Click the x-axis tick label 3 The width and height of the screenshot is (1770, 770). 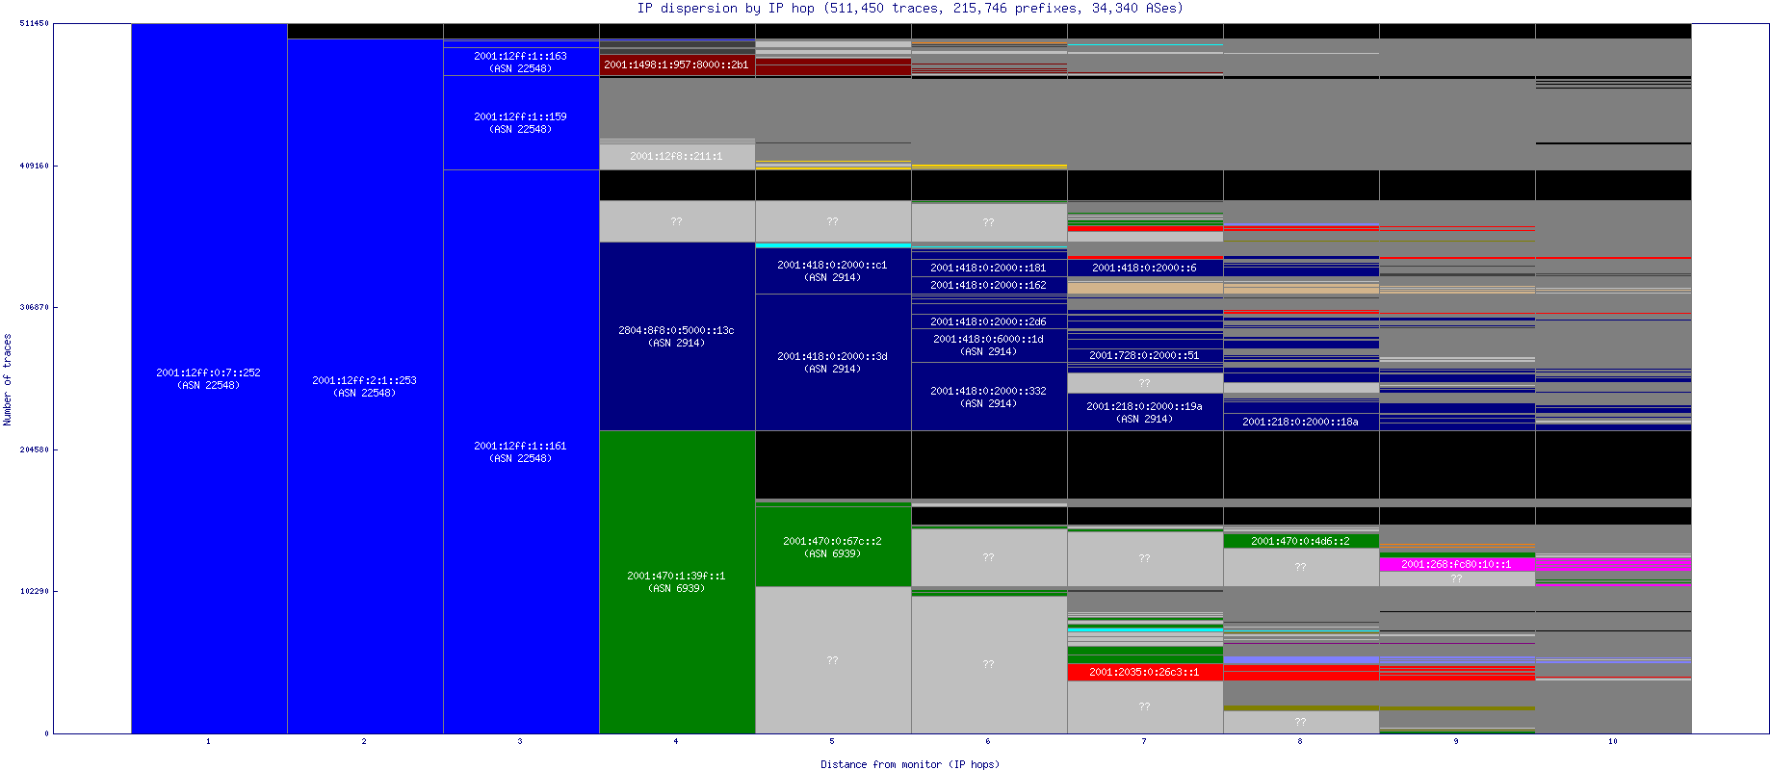[520, 741]
